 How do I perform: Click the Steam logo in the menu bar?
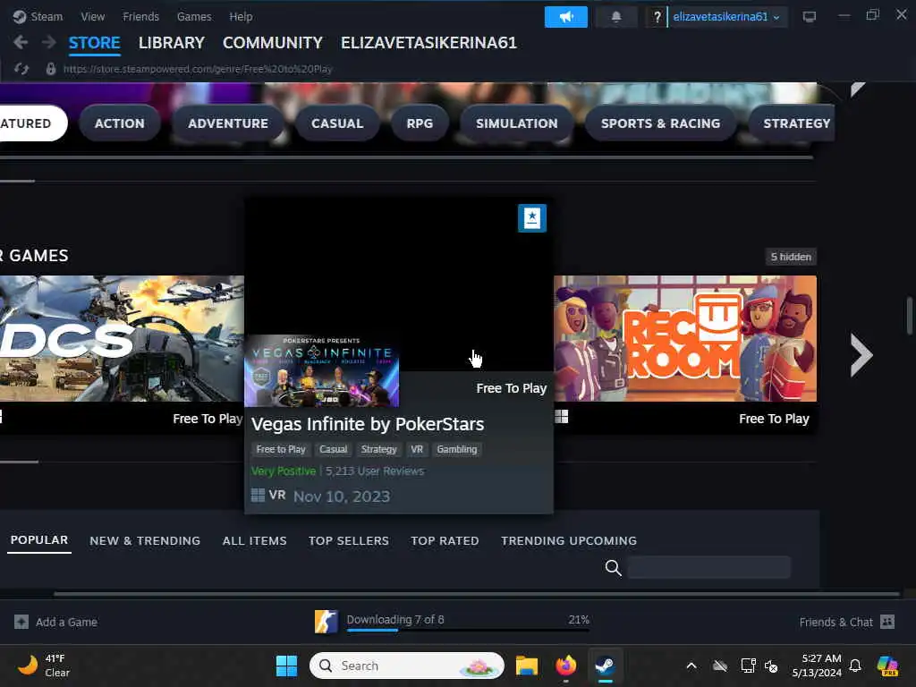pos(20,16)
